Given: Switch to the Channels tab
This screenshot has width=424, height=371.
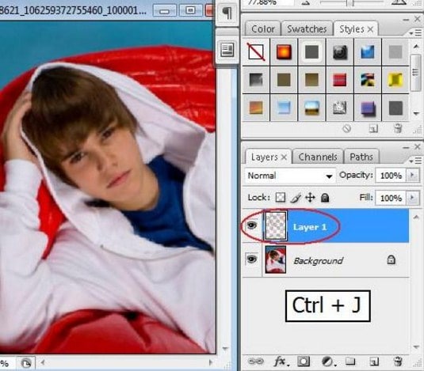Looking at the screenshot, I should tap(318, 157).
